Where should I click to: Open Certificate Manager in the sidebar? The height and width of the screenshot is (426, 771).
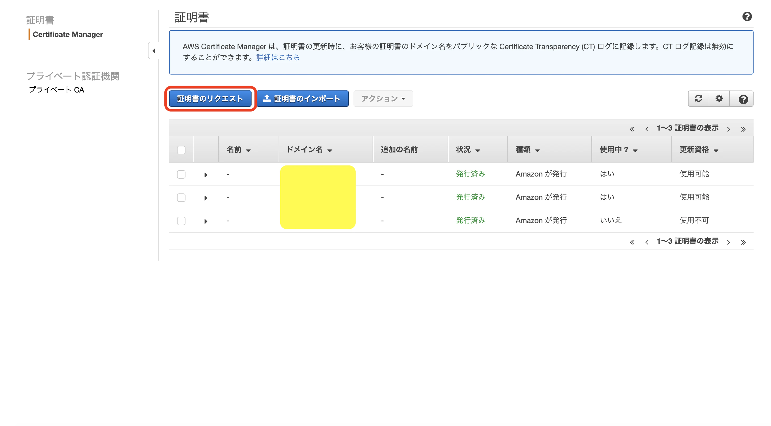click(x=68, y=34)
